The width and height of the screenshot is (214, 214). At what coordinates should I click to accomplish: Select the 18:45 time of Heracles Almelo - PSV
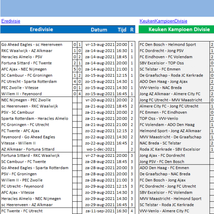(x=122, y=57)
